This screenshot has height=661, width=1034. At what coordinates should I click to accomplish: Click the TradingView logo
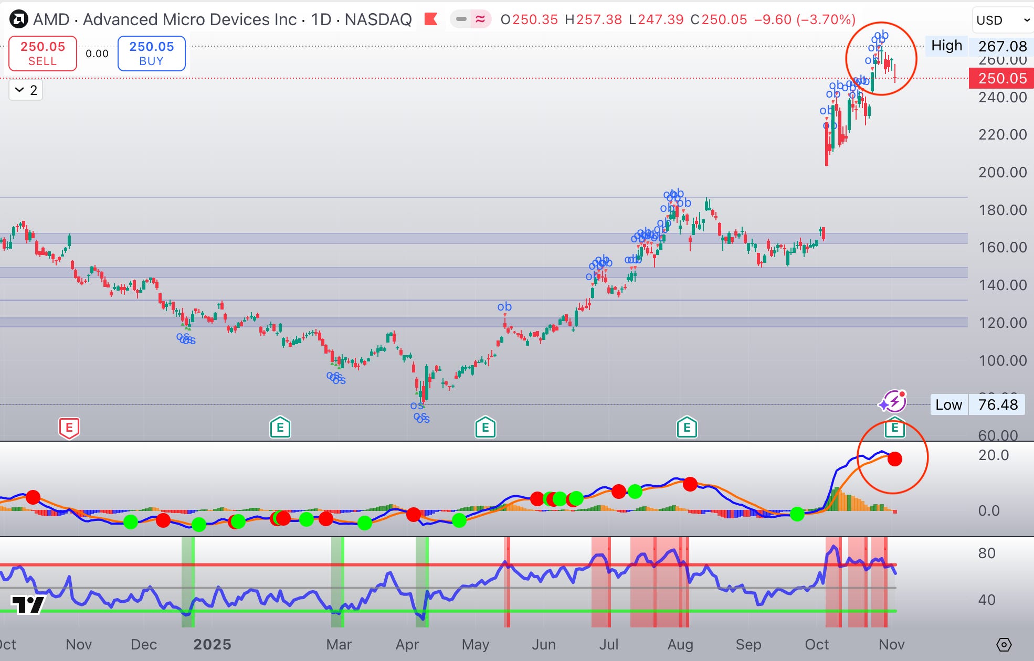point(28,605)
